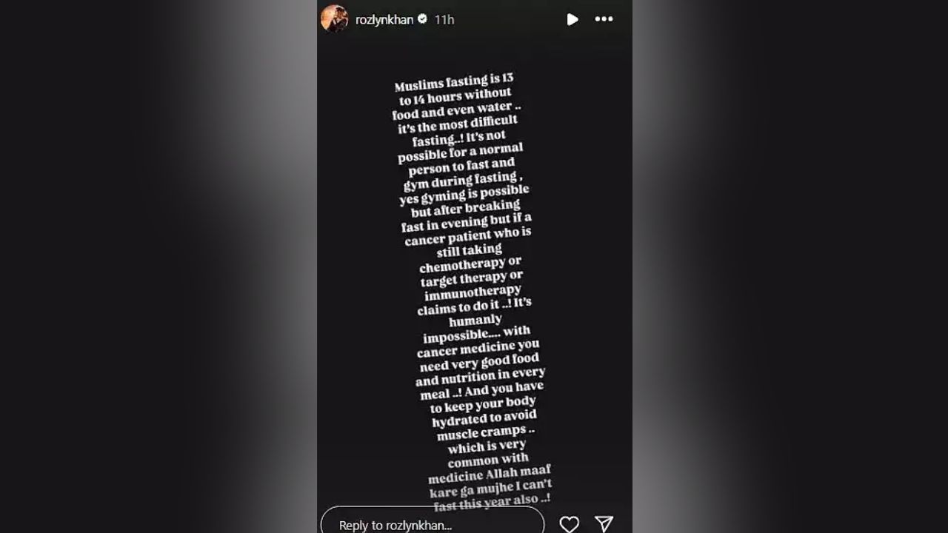Click the "immunotherapy" line of text
The height and width of the screenshot is (533, 948).
click(473, 292)
